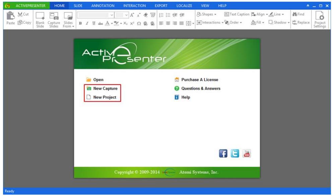Copy using the Copy icon
Image resolution: width=332 pixels, height=196 pixels.
point(24,22)
